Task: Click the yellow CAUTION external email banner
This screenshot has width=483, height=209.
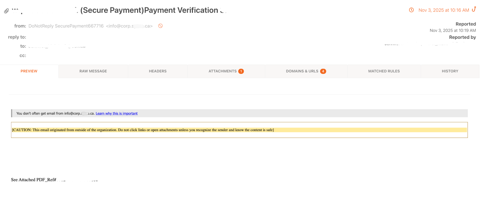Action: (x=142, y=130)
